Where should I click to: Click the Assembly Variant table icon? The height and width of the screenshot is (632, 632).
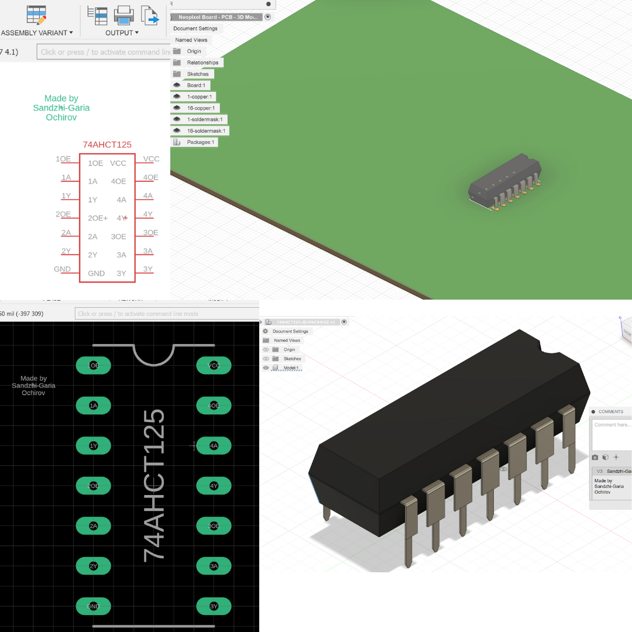36,15
